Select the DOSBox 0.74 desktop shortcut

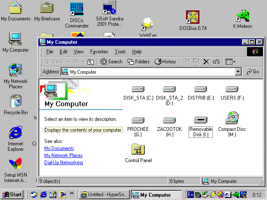(193, 20)
